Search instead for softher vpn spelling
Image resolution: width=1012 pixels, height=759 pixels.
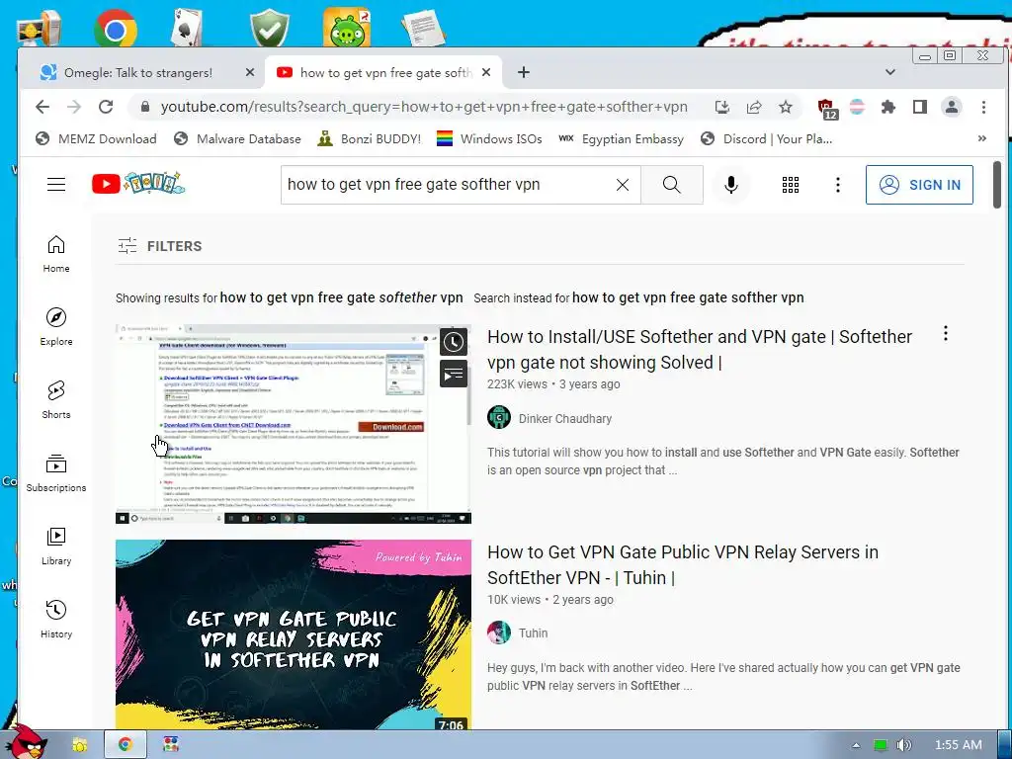coord(688,297)
